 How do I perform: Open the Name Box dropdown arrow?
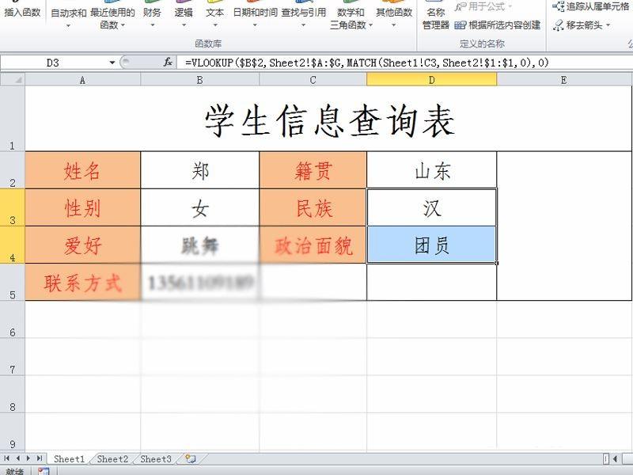[111, 61]
